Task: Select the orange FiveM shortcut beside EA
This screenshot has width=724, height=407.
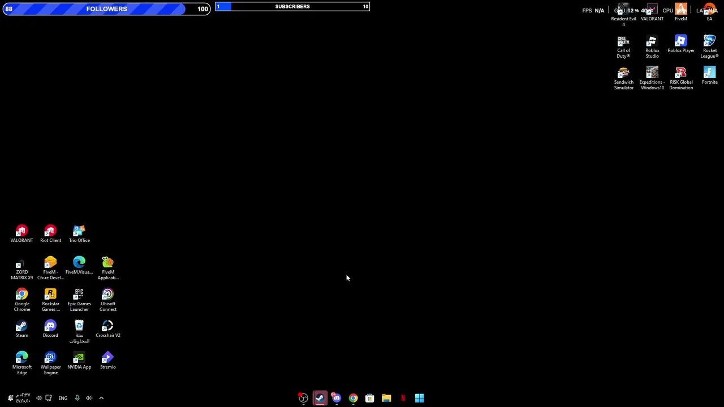Action: click(681, 12)
